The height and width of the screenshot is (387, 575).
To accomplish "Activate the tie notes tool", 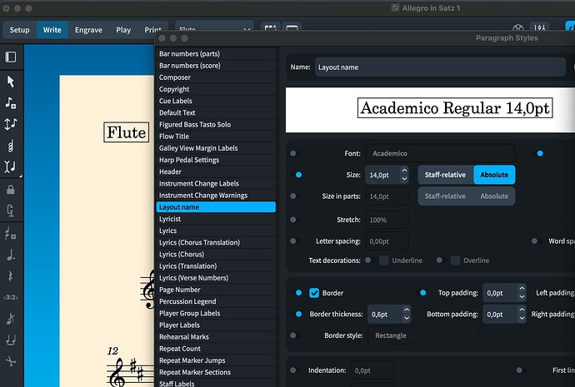I will (11, 340).
